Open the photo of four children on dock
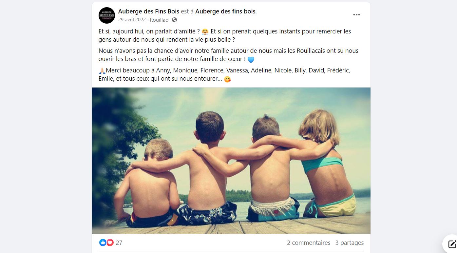The image size is (457, 253). coord(231,161)
